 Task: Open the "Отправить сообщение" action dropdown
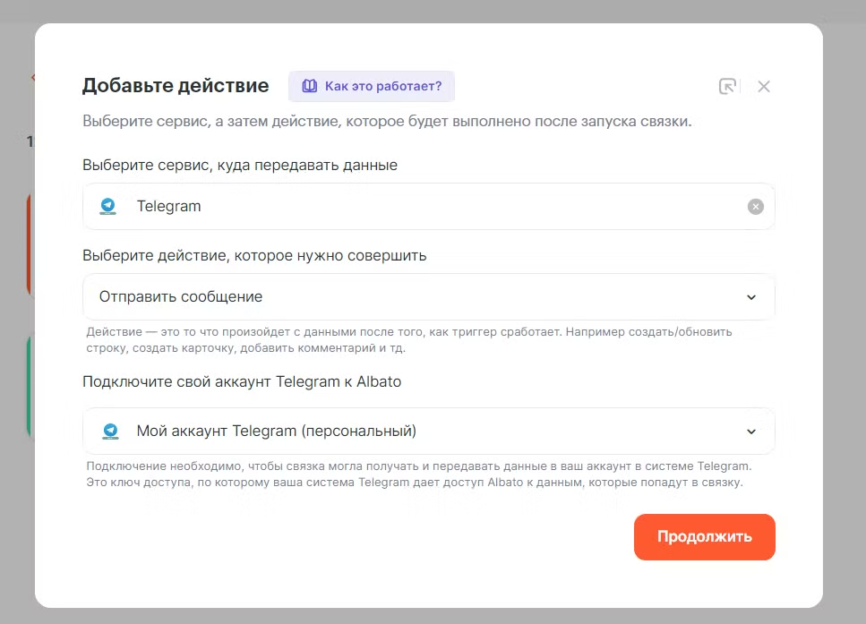(x=412, y=296)
